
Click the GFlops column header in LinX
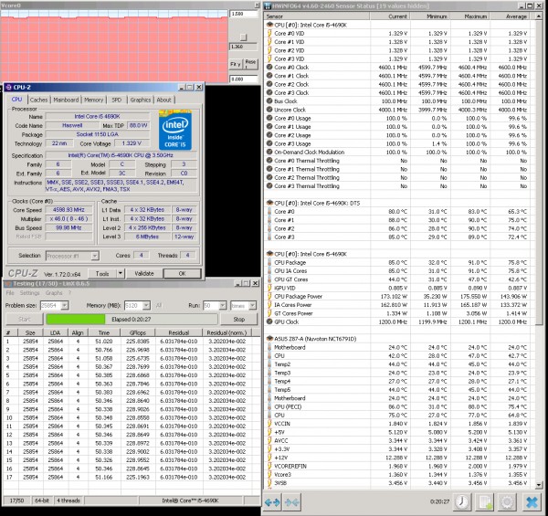tap(137, 332)
